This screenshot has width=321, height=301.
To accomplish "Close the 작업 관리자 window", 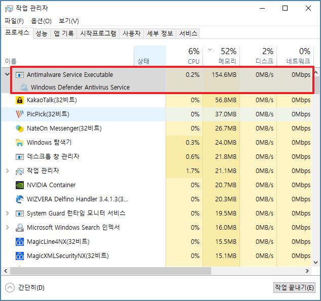I will pyautogui.click(x=308, y=9).
